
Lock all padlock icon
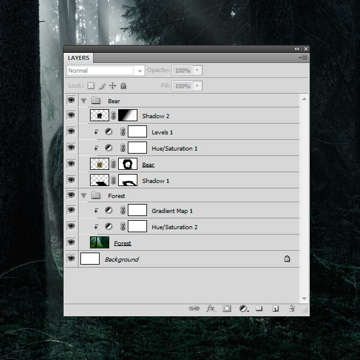click(123, 86)
